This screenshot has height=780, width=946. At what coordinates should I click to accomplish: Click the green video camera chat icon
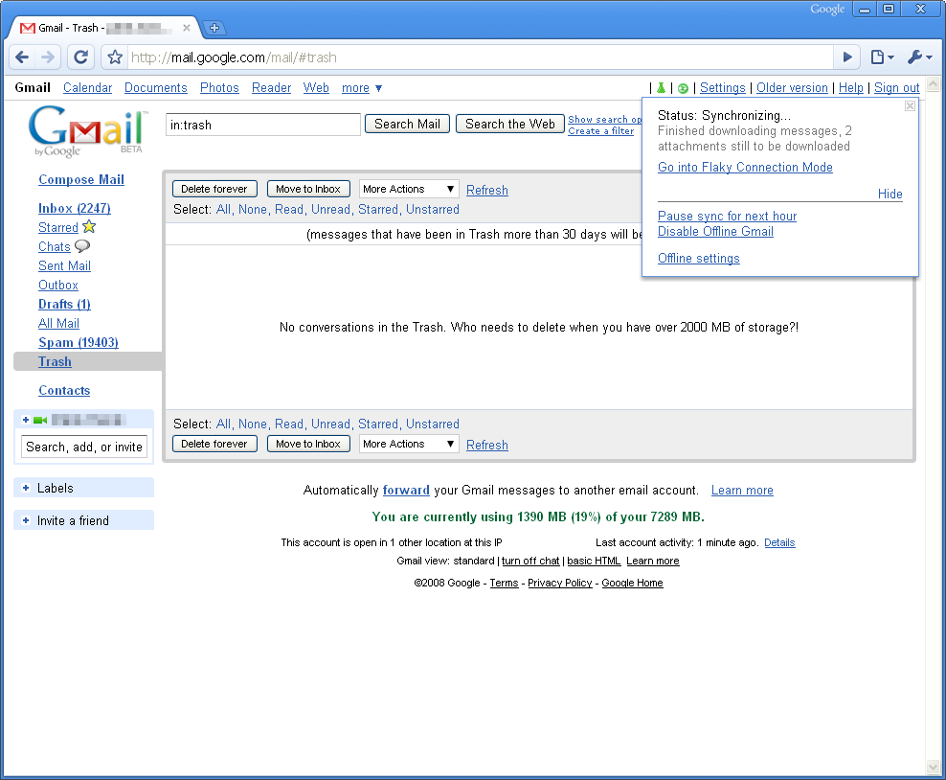click(40, 420)
